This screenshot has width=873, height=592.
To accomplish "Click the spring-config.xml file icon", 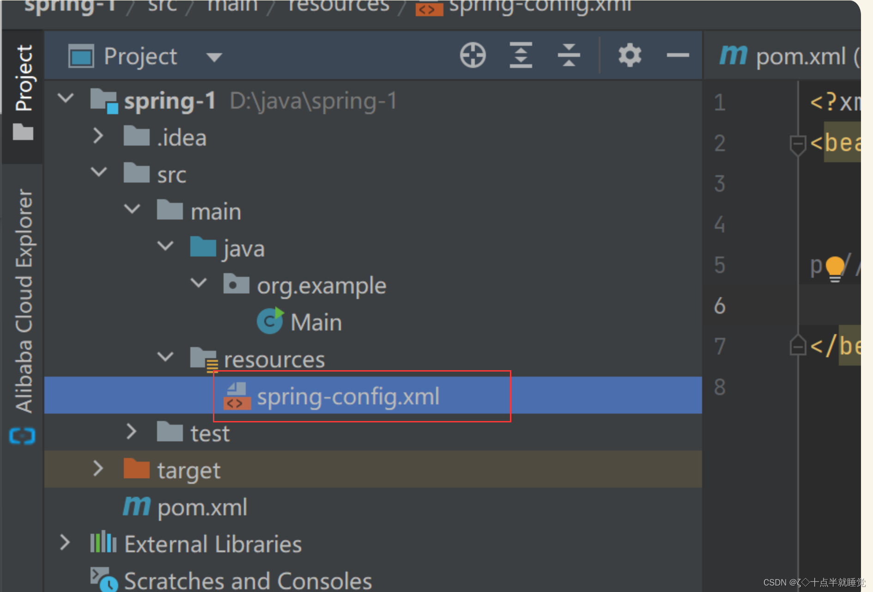I will pos(237,397).
